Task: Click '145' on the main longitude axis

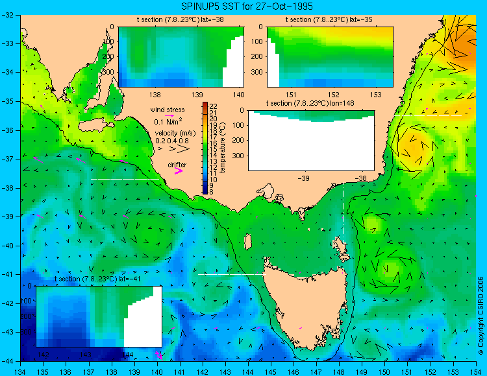Action: (271, 372)
